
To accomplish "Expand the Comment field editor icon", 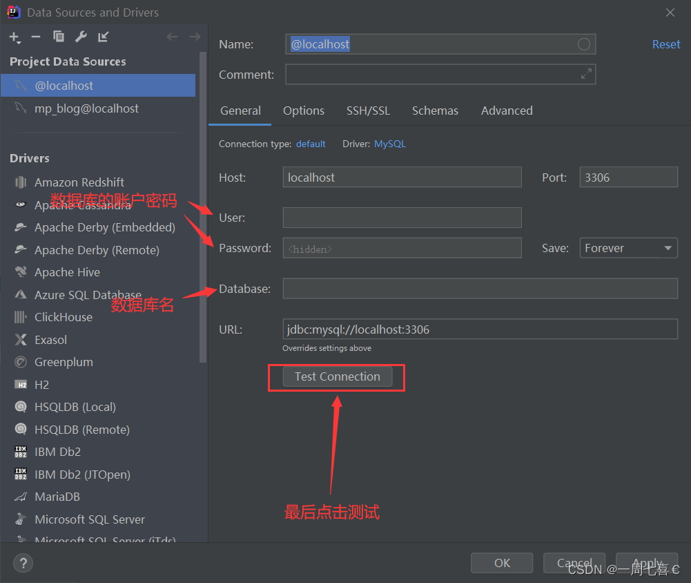I will click(586, 74).
